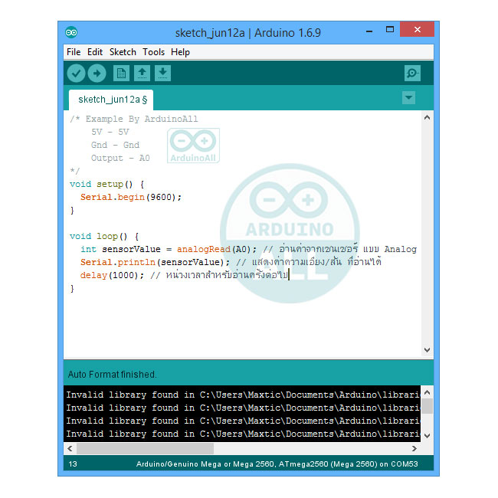Image resolution: width=498 pixels, height=498 pixels.
Task: Click the console horizontal scrollbar thumb
Action: 145,449
